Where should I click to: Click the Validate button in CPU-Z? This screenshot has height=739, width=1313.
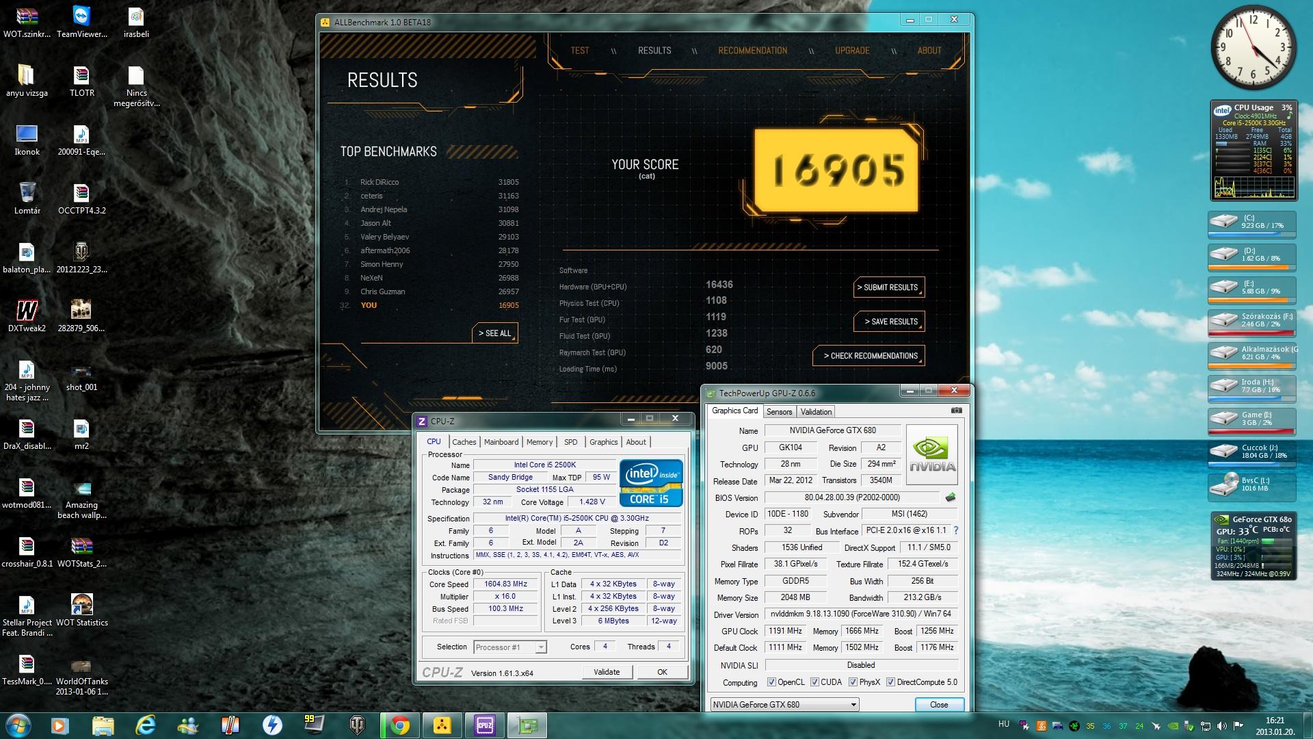point(607,672)
